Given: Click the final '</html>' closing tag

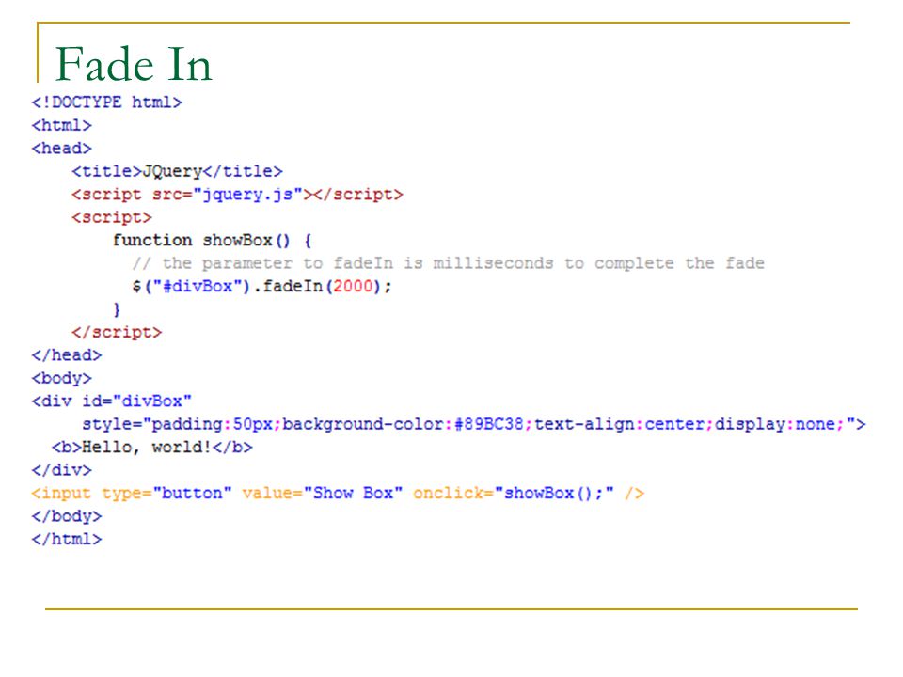Looking at the screenshot, I should 67,540.
